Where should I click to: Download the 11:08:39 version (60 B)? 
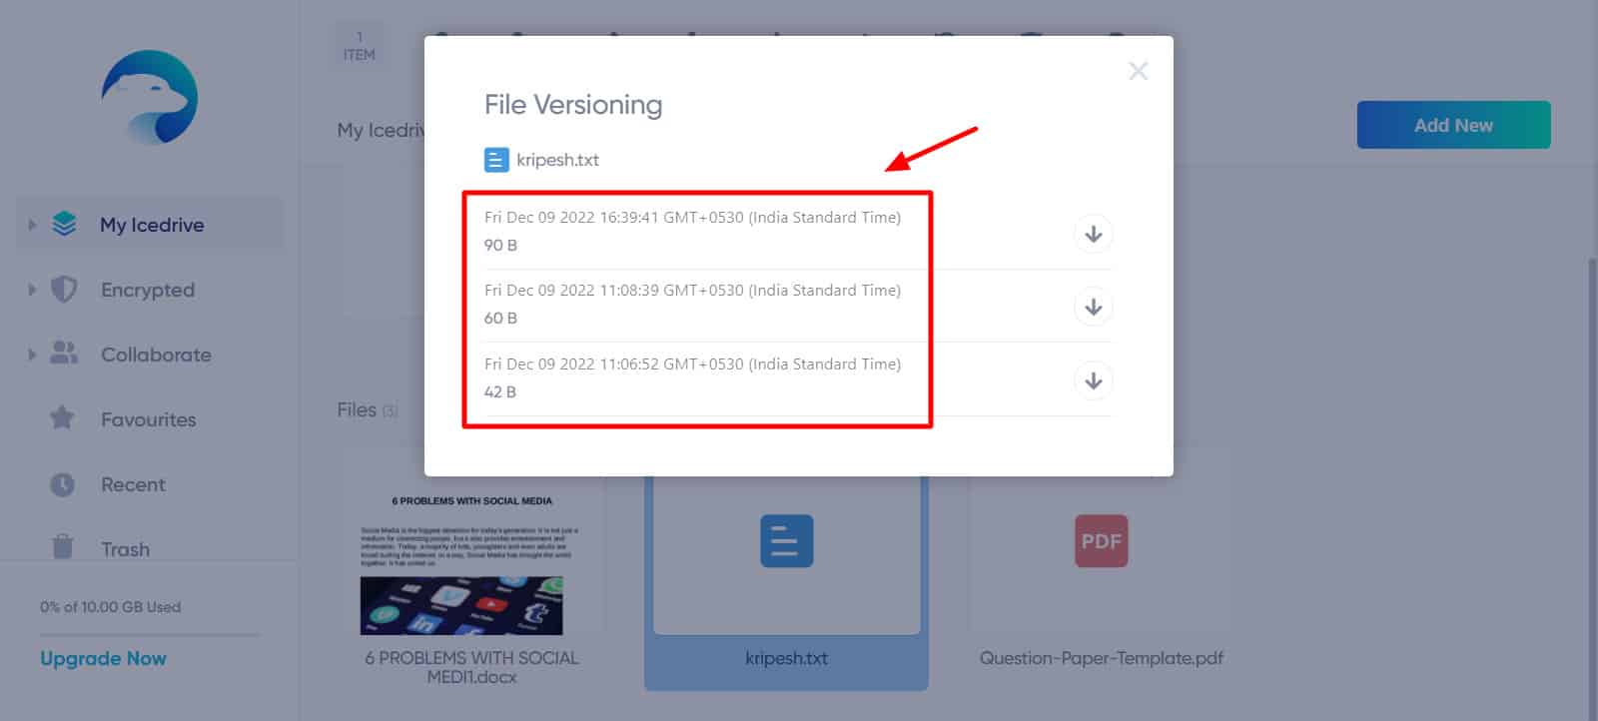pos(1094,307)
